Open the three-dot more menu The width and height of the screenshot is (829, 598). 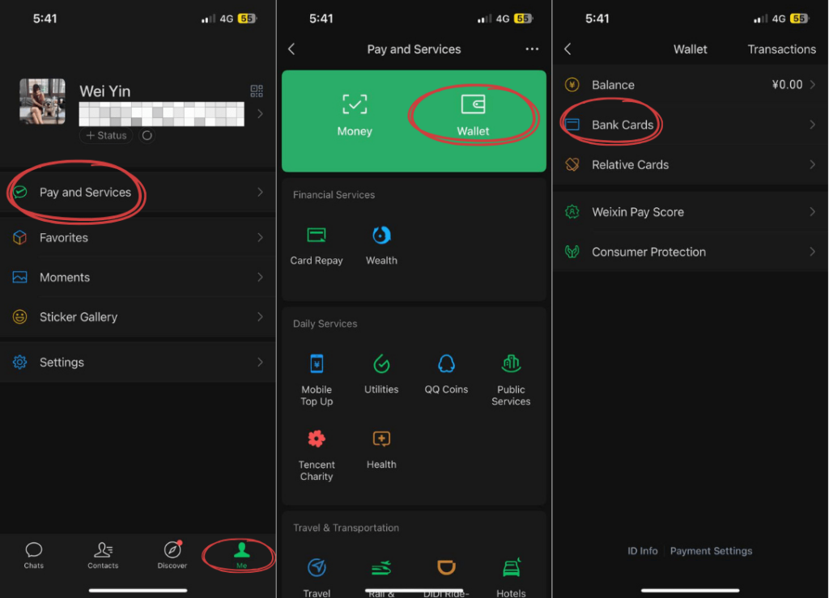532,49
